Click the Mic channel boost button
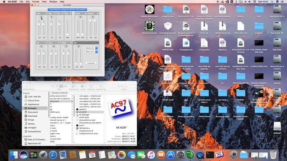This screenshot has width=287, height=161. pos(52,17)
